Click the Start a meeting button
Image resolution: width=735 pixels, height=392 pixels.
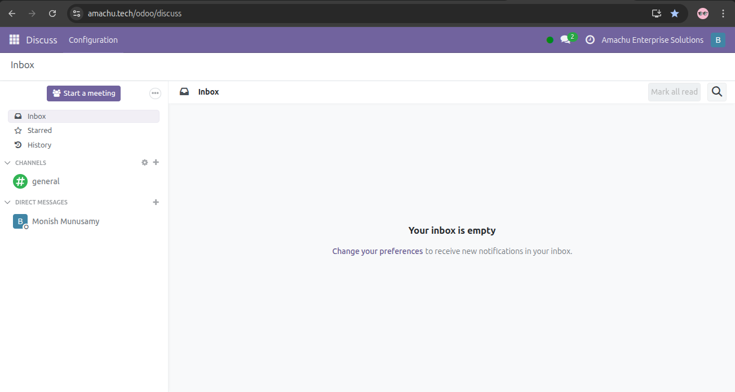pos(83,93)
